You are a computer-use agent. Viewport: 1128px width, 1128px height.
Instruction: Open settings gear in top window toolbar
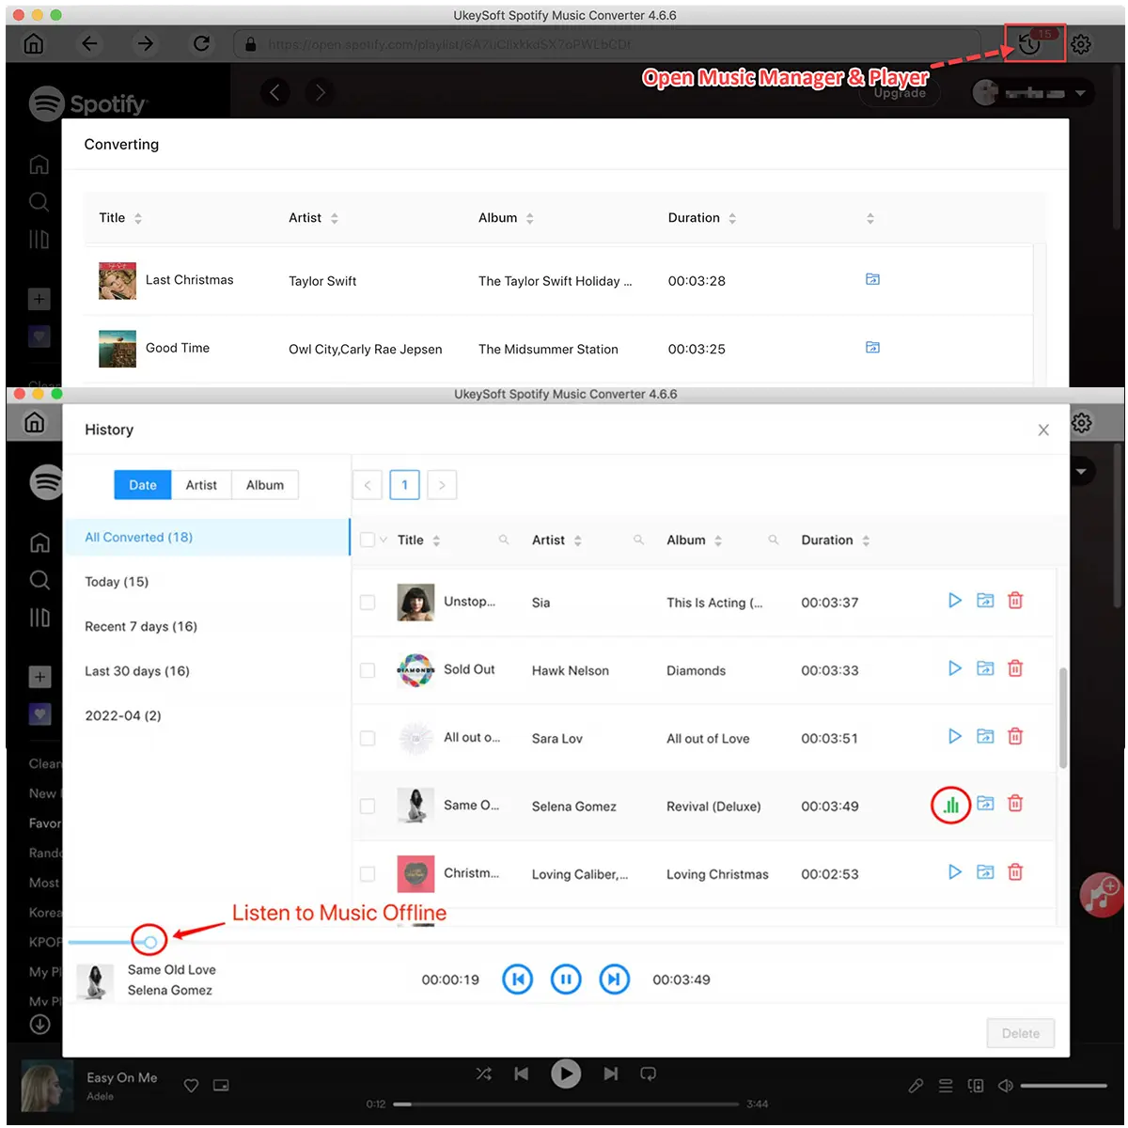(1081, 44)
